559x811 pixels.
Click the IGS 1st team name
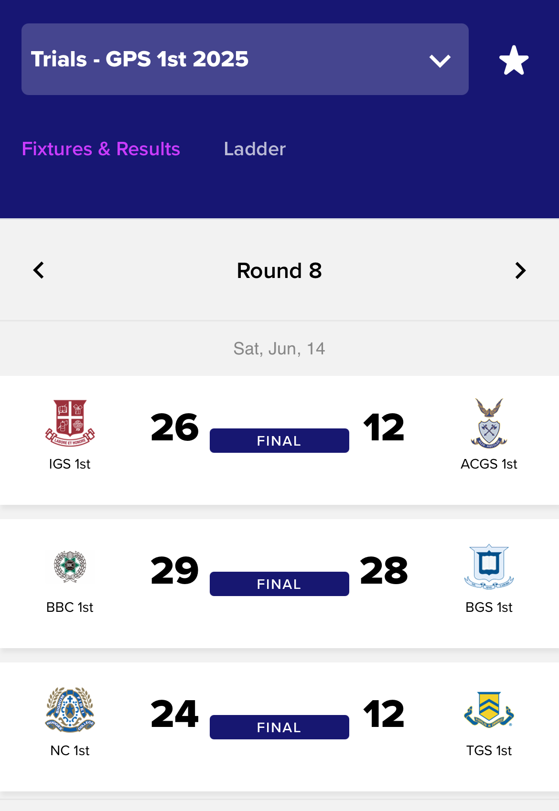[x=70, y=464]
